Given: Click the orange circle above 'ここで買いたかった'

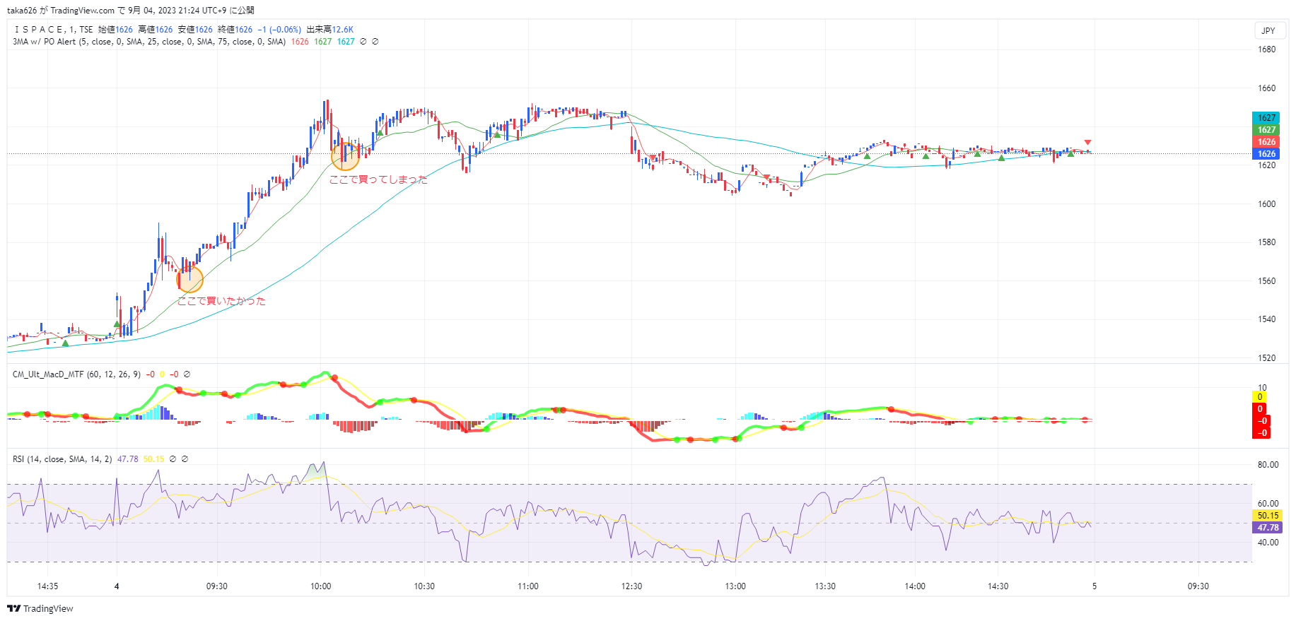Looking at the screenshot, I should (x=189, y=279).
